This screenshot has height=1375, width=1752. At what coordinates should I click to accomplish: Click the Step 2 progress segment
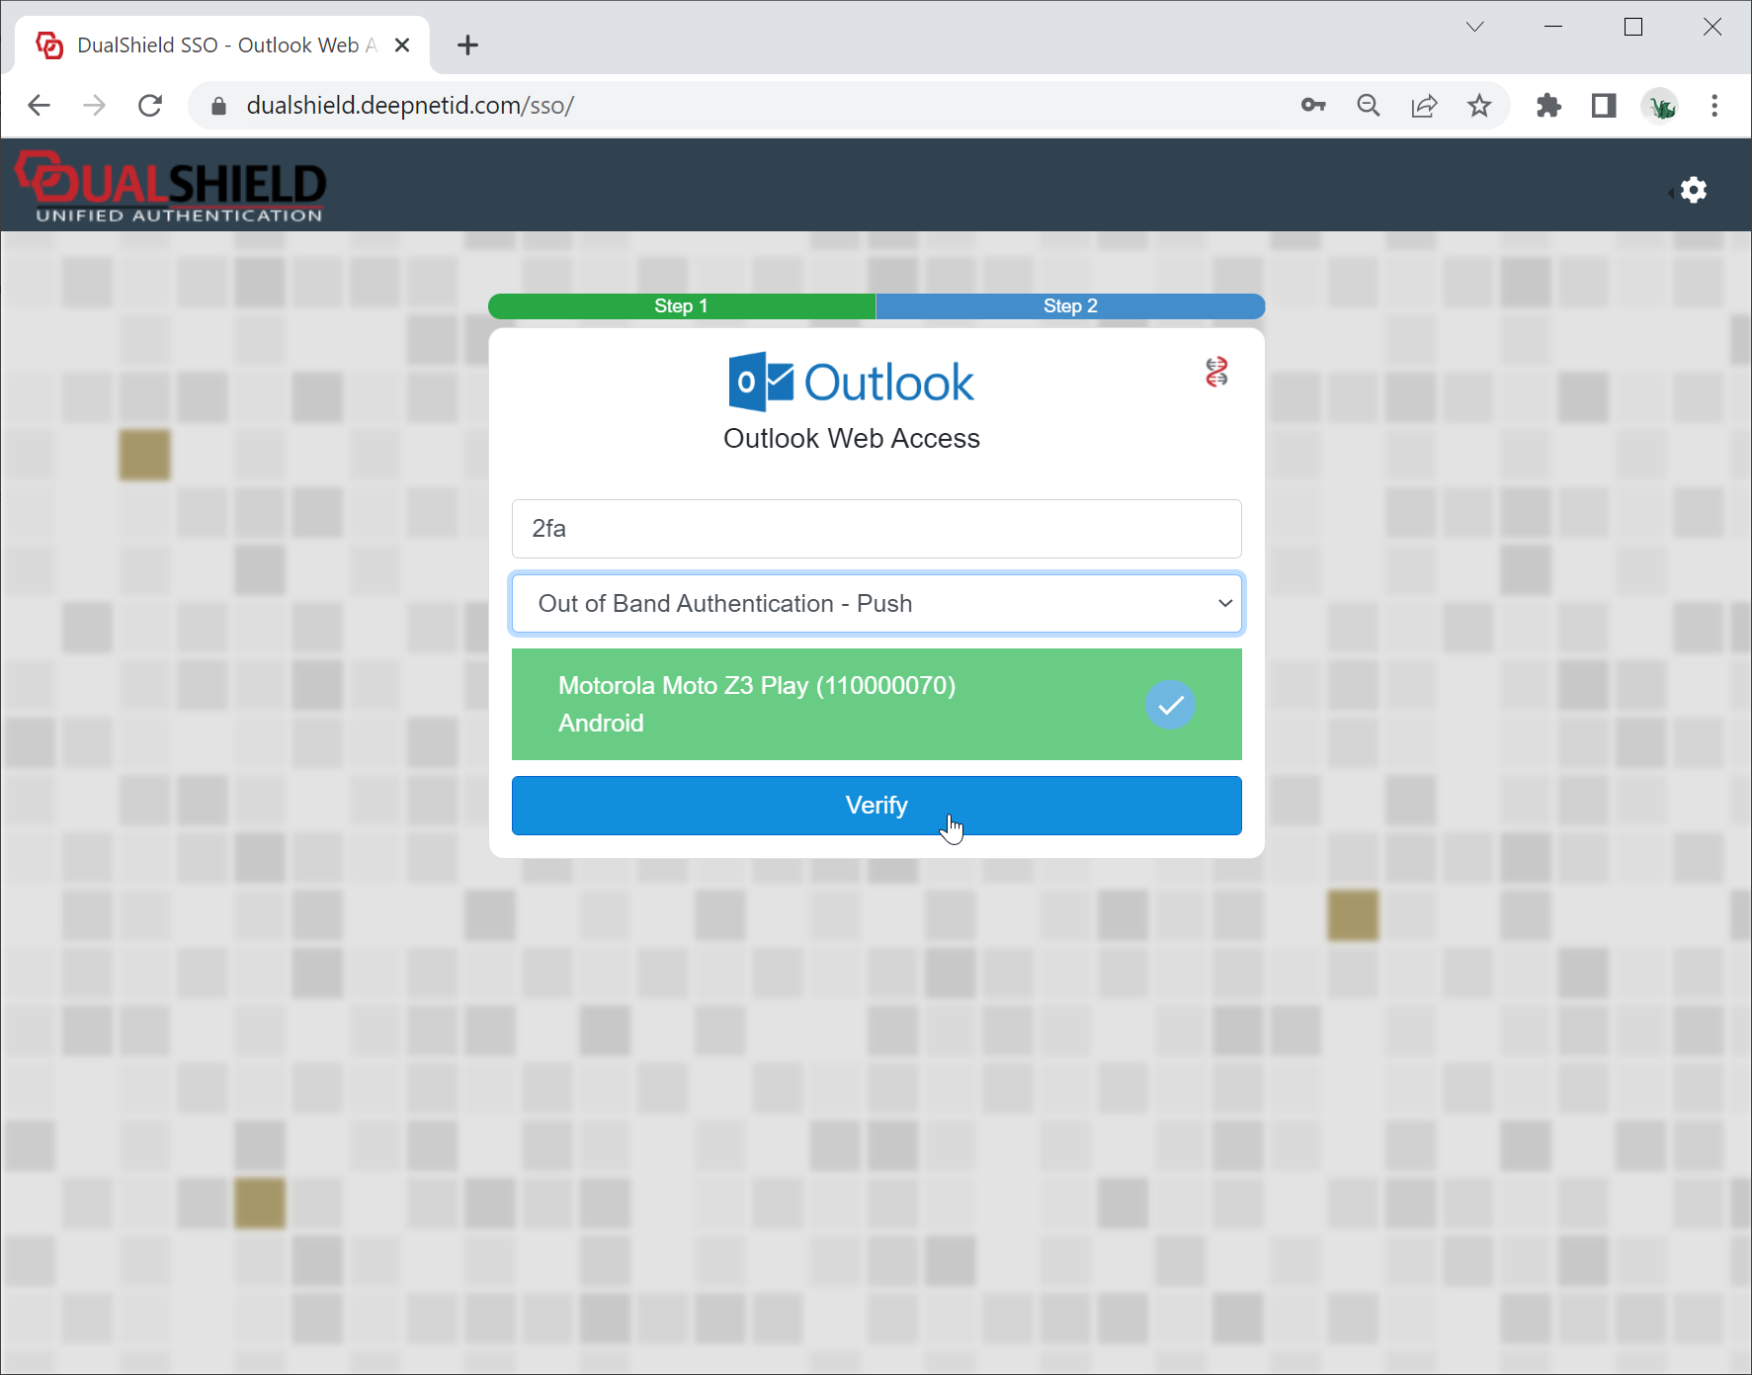click(x=1069, y=306)
